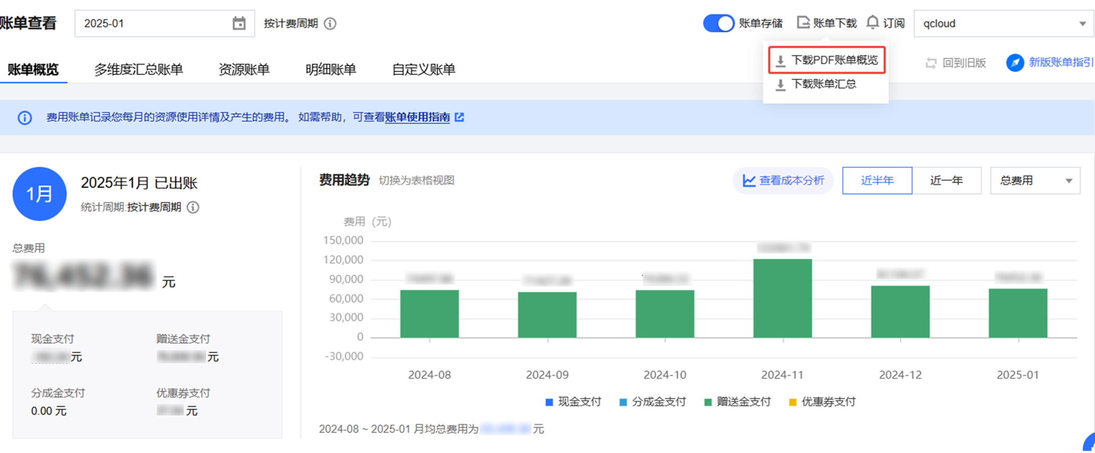
Task: Toggle the 账单存储 switch
Action: click(x=718, y=23)
